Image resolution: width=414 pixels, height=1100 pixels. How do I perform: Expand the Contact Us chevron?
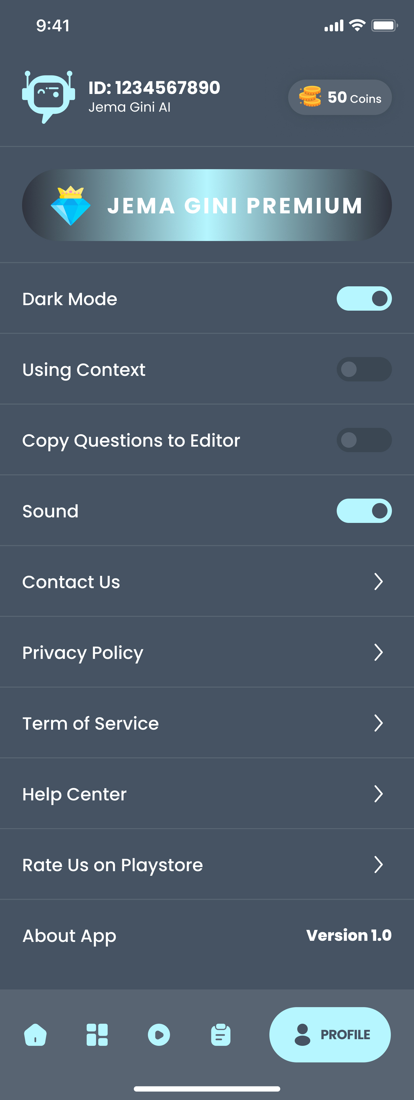tap(378, 582)
